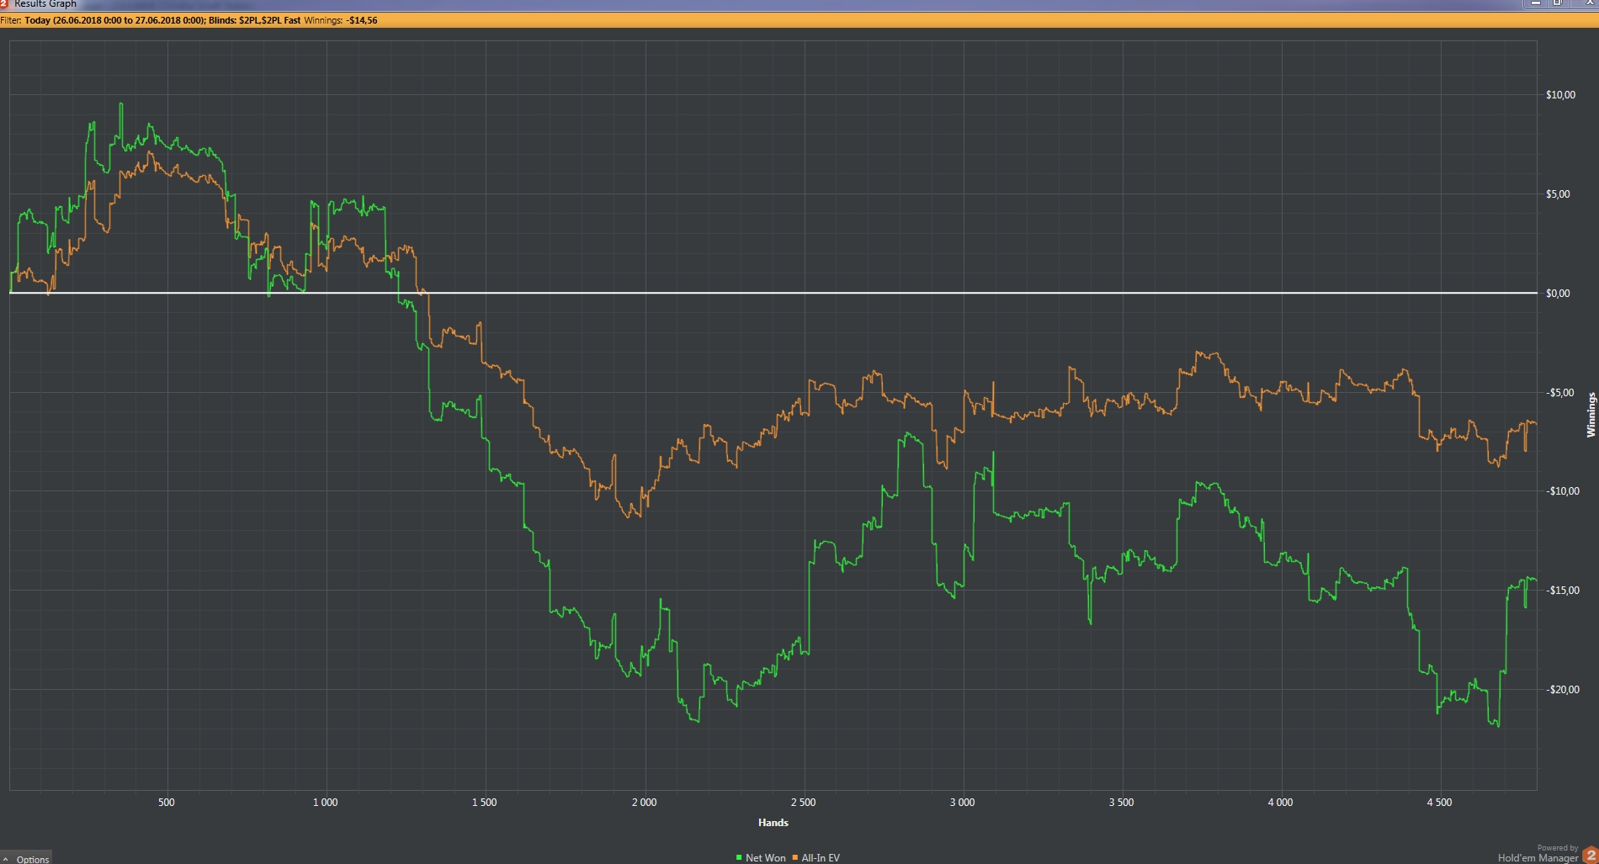Click the '4 500' hands axis label
The image size is (1599, 864).
[1440, 803]
